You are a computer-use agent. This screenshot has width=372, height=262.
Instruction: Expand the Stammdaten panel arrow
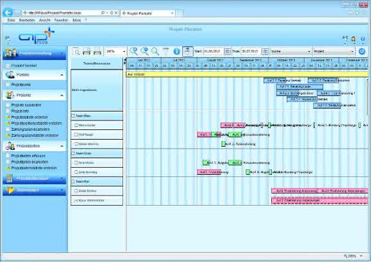pyautogui.click(x=62, y=190)
